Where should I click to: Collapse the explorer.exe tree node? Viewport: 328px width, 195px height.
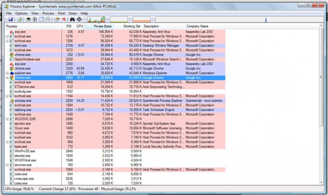pyautogui.click(x=7, y=73)
